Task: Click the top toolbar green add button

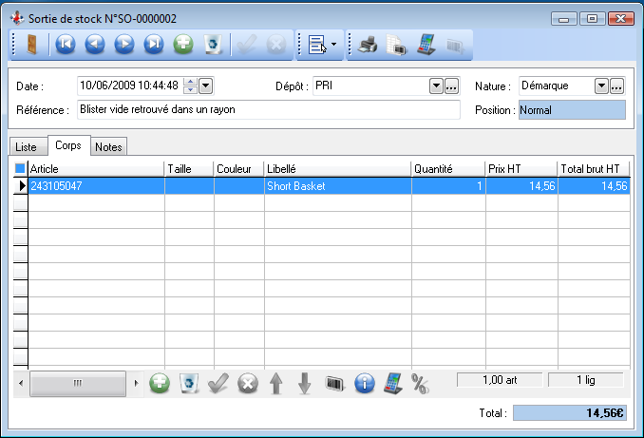Action: 183,44
